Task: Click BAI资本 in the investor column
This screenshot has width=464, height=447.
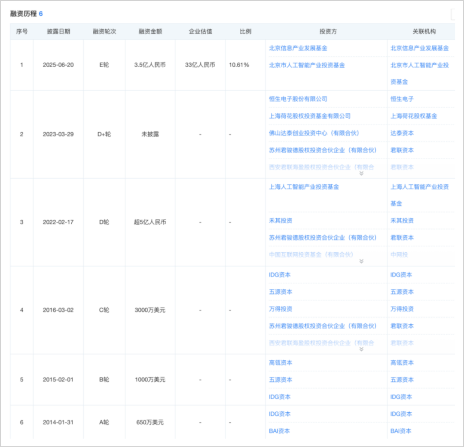Action: [279, 431]
